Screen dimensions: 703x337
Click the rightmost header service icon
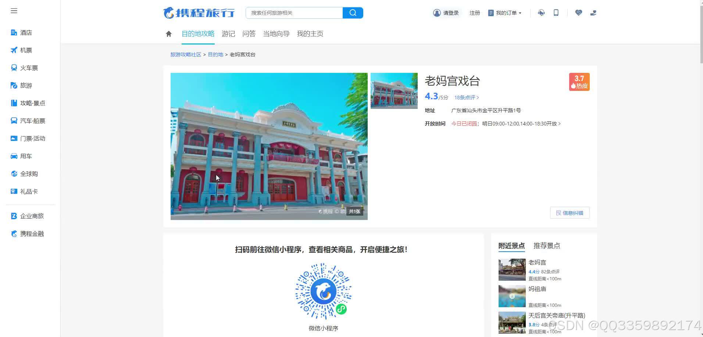(x=593, y=13)
